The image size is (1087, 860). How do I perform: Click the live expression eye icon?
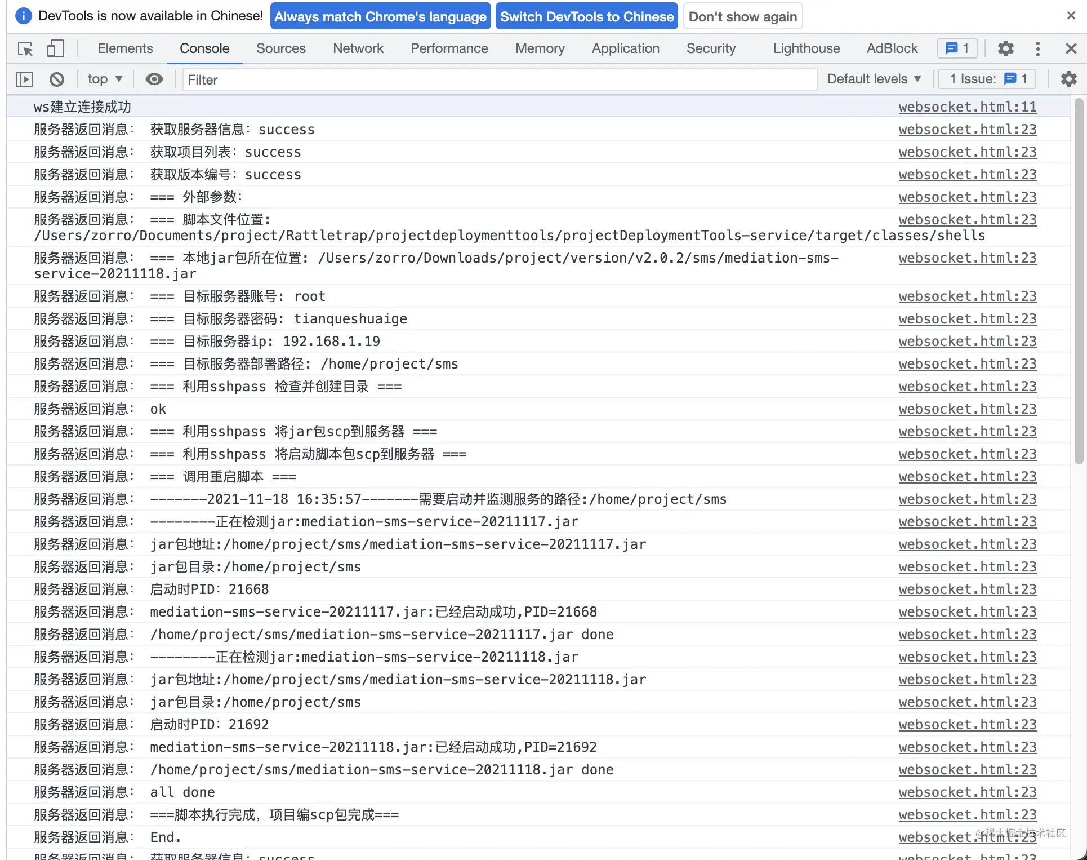click(x=154, y=79)
